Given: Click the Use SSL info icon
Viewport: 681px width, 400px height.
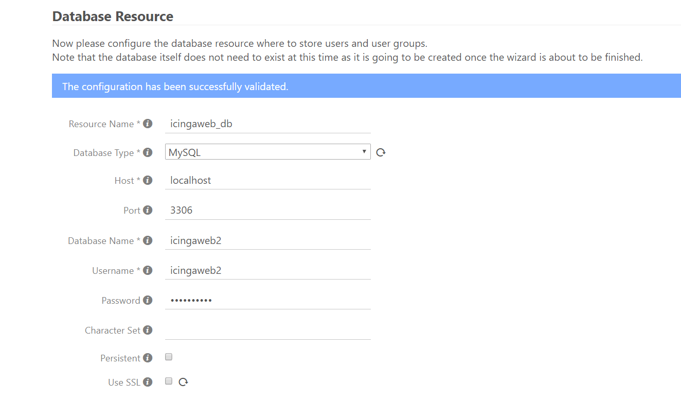Looking at the screenshot, I should (x=148, y=381).
